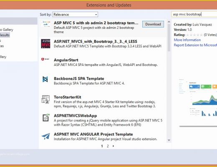Click the Version 1.0 text

click(183, 30)
